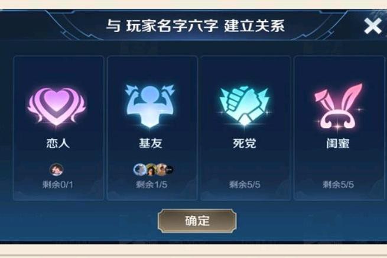Expand the dark more-avatars bubble under 基友
The image size is (387, 258).
(x=170, y=170)
